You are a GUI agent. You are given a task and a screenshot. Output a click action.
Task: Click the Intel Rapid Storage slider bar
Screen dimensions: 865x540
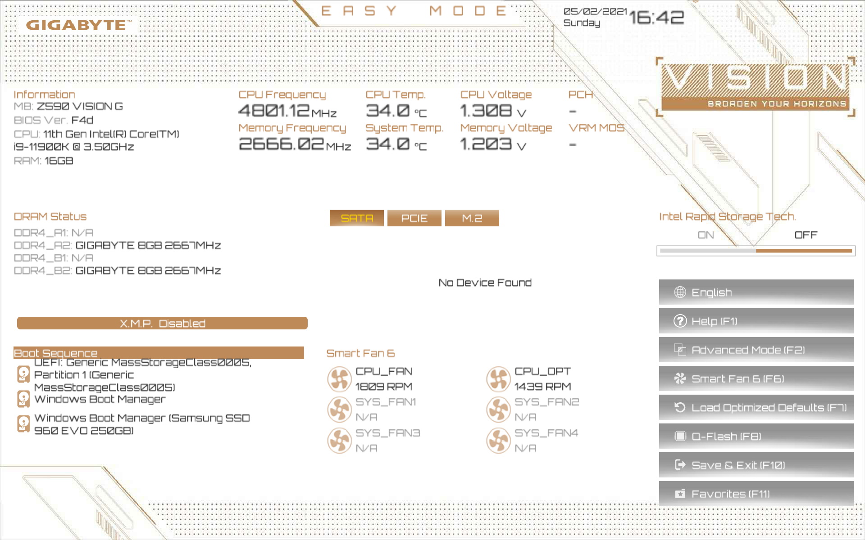click(x=756, y=251)
